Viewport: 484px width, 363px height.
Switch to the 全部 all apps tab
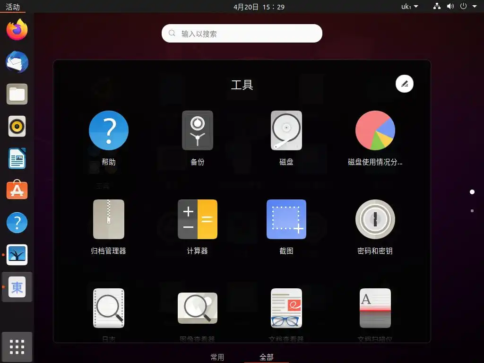[267, 357]
